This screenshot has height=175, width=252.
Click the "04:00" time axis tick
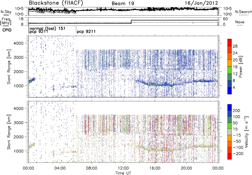60,168
